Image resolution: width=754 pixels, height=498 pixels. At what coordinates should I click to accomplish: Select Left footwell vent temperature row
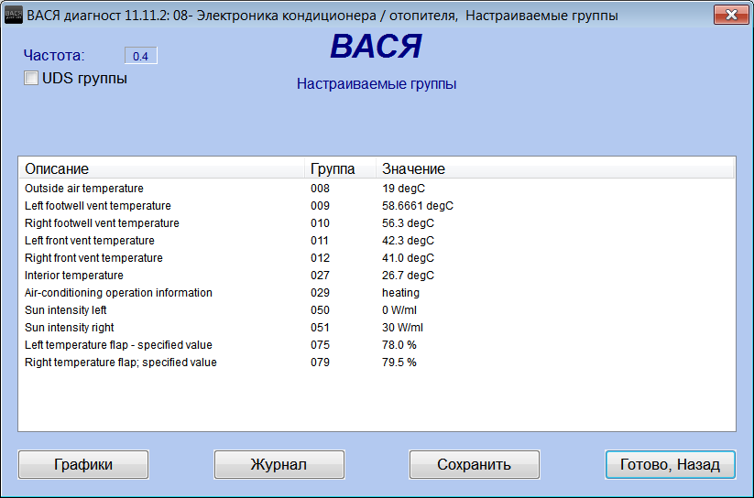click(98, 206)
